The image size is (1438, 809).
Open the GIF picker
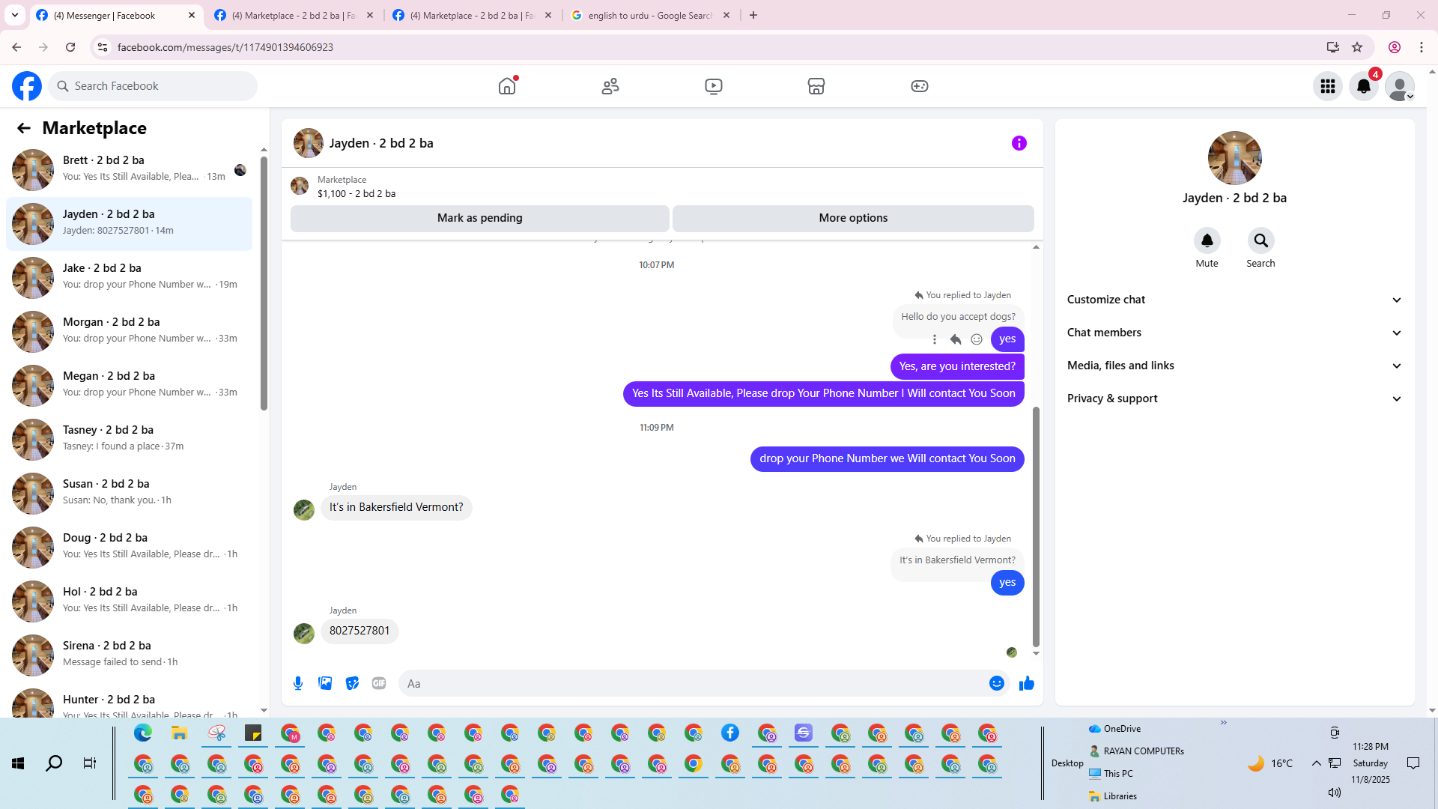[379, 683]
